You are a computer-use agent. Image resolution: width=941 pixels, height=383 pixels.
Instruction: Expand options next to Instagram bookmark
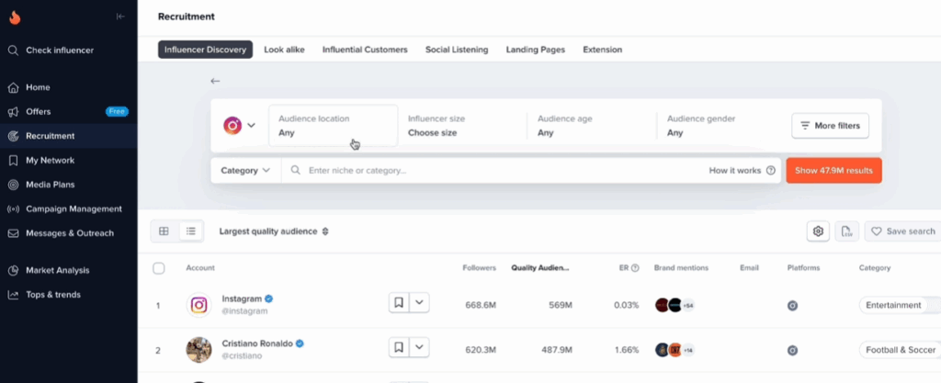pos(420,304)
